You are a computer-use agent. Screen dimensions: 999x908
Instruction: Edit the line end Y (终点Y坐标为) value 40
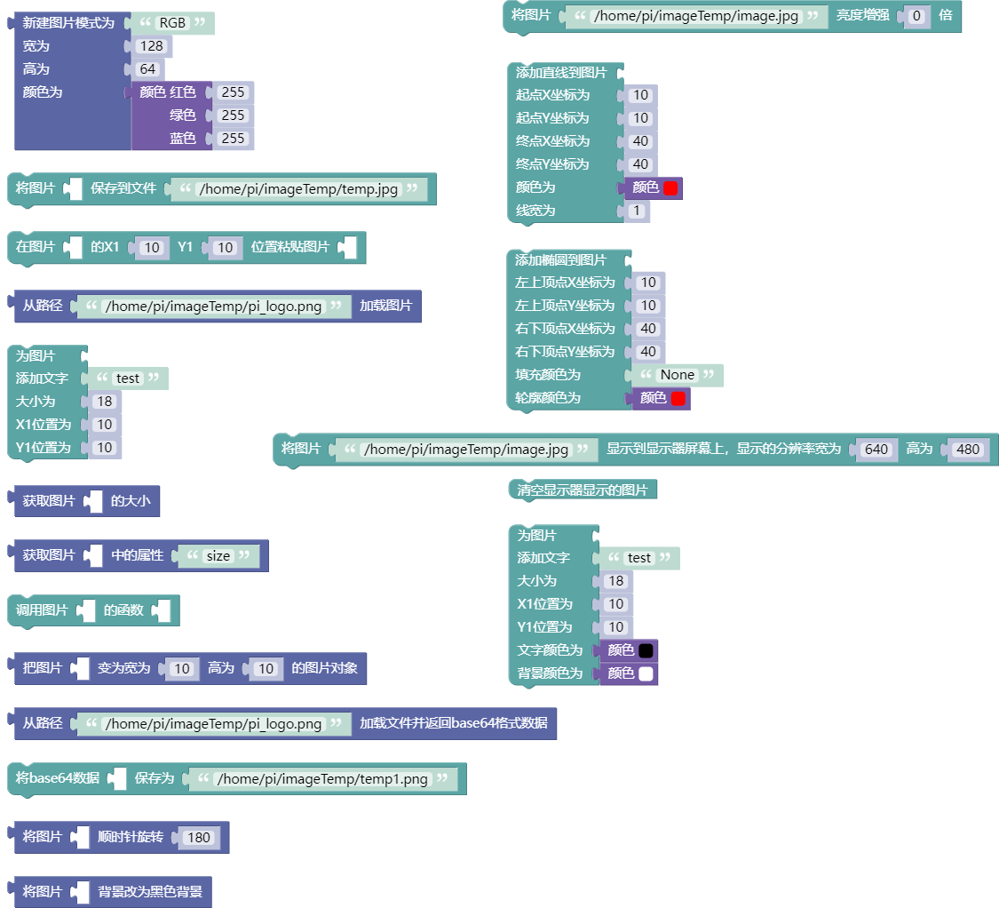coord(640,164)
